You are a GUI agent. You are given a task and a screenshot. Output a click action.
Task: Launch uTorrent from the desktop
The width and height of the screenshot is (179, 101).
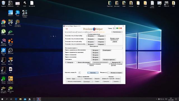[x=3, y=32]
